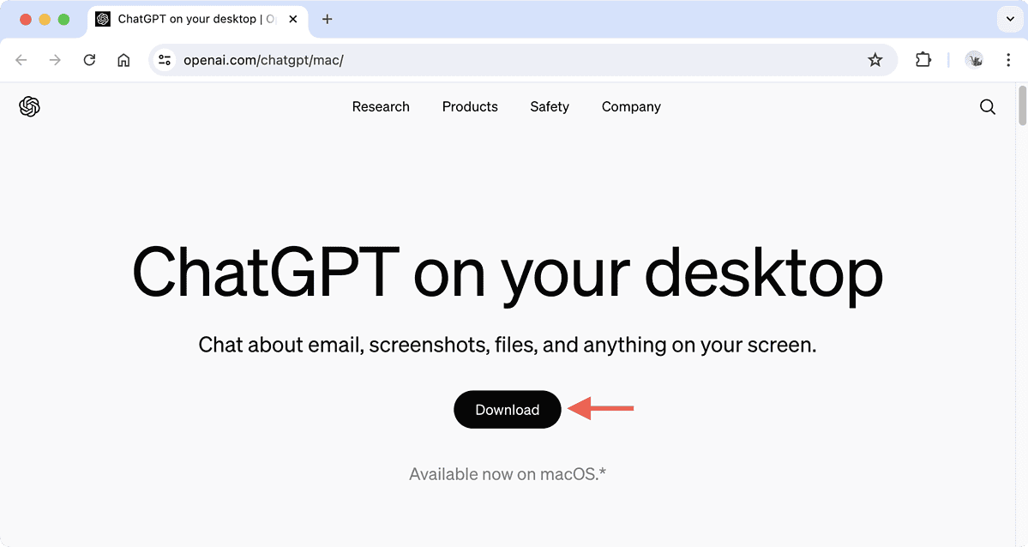Click the Chrome profile avatar
The height and width of the screenshot is (547, 1028).
pyautogui.click(x=975, y=60)
